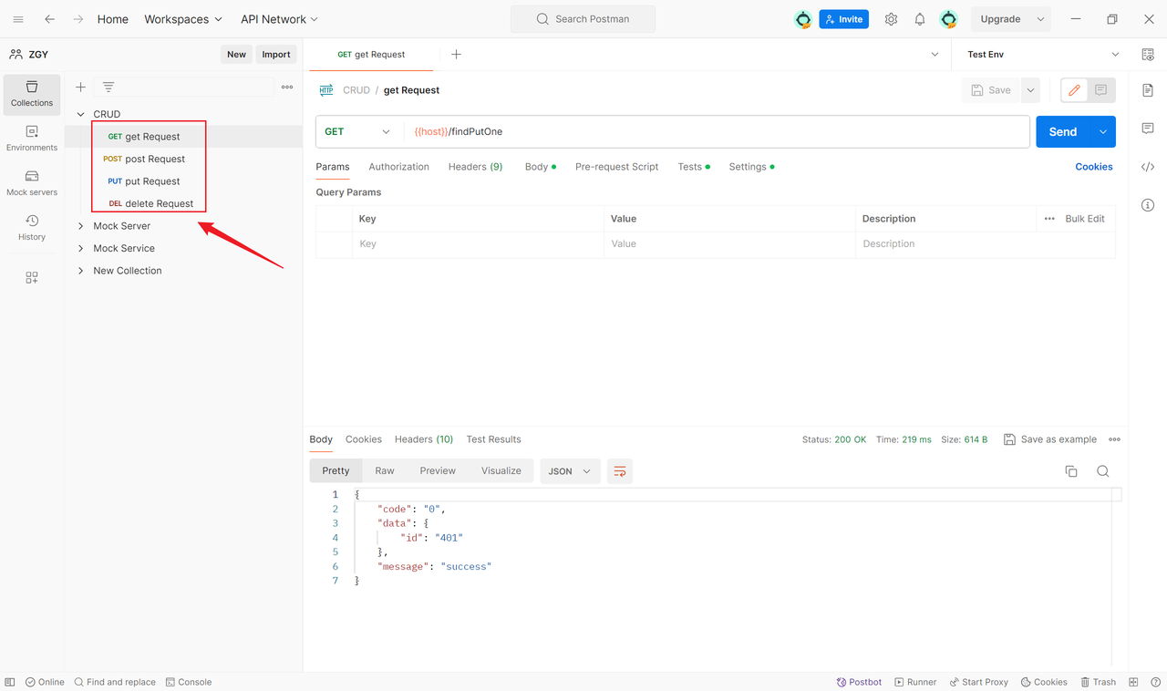The width and height of the screenshot is (1167, 691).
Task: Expand the Mock Server collection
Action: (80, 226)
